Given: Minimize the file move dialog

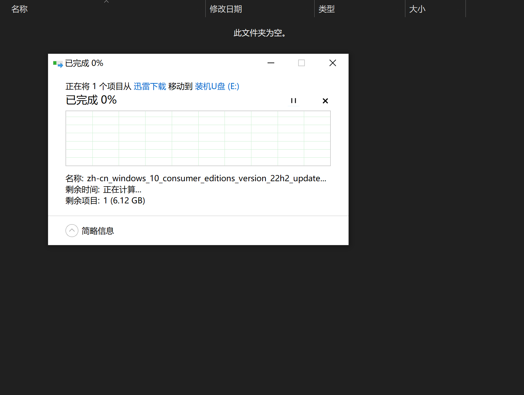Looking at the screenshot, I should (271, 63).
